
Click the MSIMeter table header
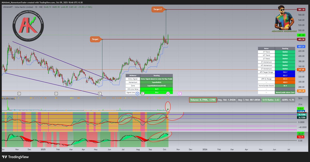pos(133,76)
